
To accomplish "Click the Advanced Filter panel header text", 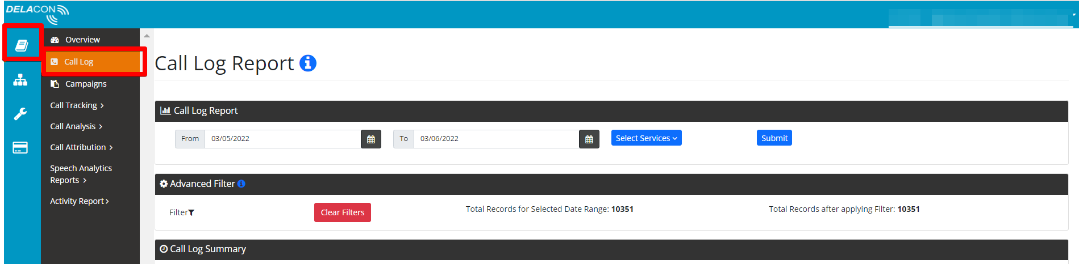I will click(202, 184).
